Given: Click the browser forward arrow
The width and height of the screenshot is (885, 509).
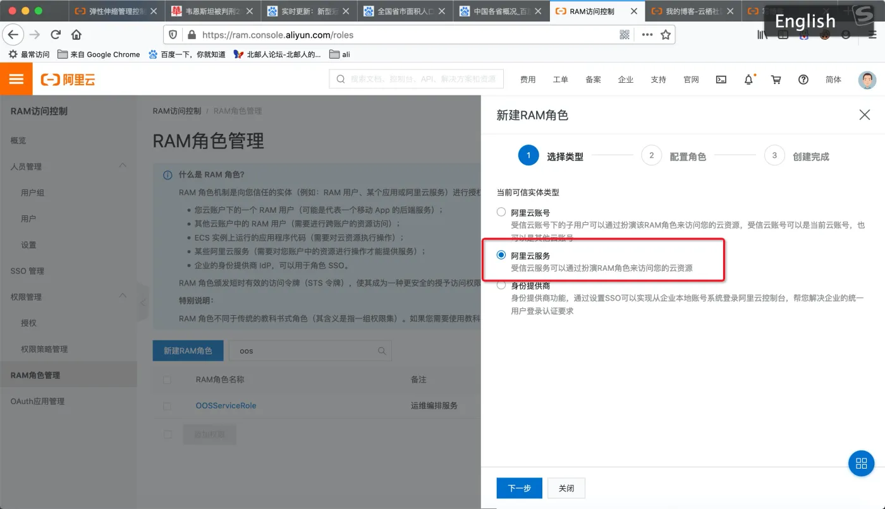Looking at the screenshot, I should (35, 35).
